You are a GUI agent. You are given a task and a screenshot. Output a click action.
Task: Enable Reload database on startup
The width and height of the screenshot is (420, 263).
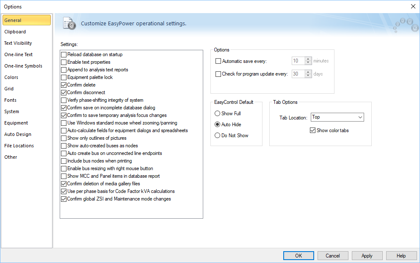pyautogui.click(x=64, y=55)
